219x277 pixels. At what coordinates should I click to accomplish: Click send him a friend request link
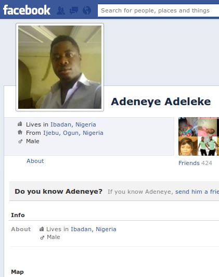197,192
